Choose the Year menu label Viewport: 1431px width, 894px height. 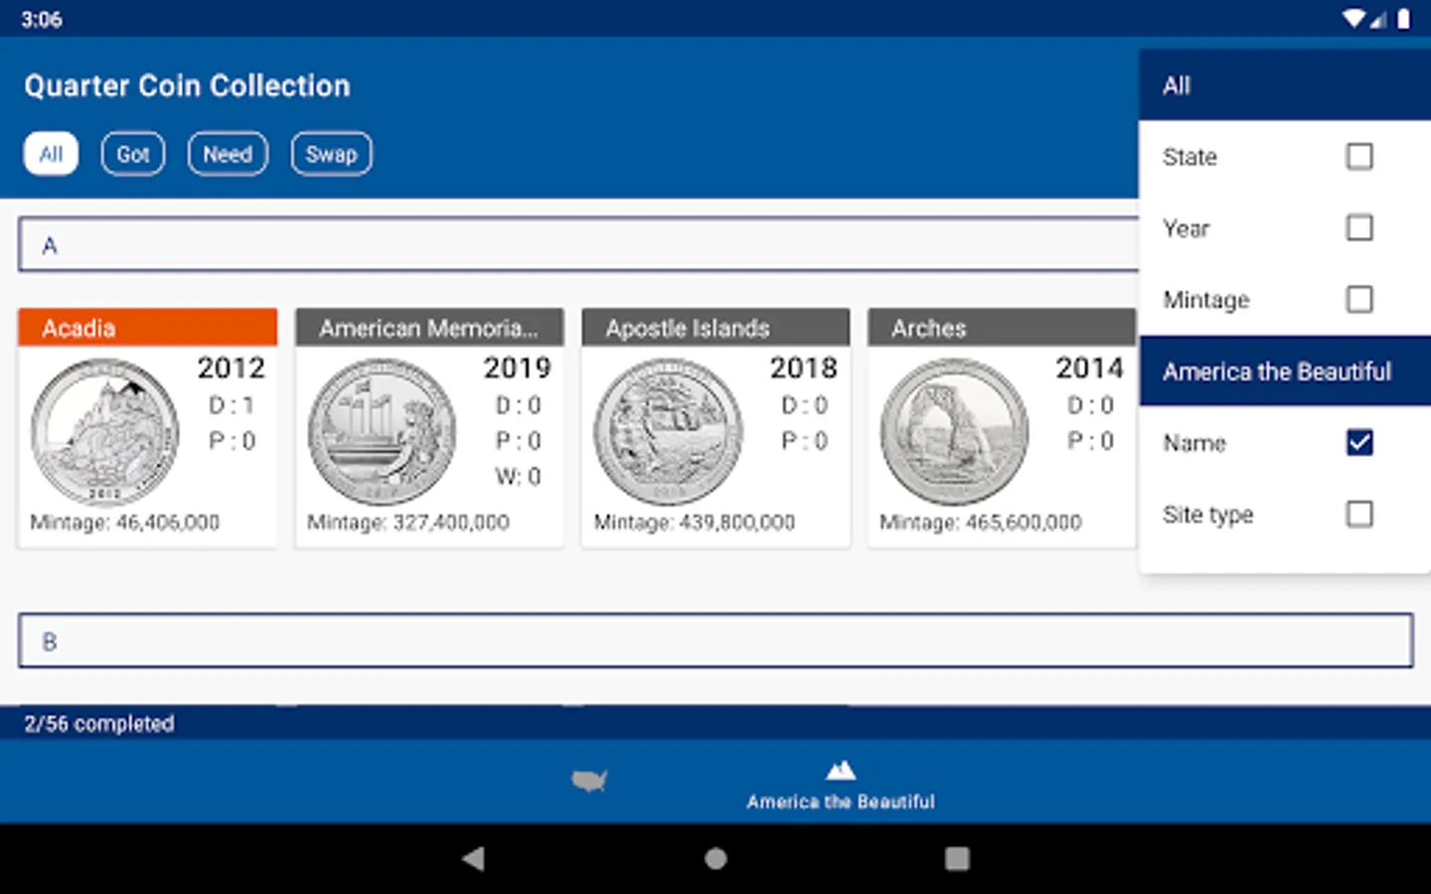pyautogui.click(x=1187, y=228)
